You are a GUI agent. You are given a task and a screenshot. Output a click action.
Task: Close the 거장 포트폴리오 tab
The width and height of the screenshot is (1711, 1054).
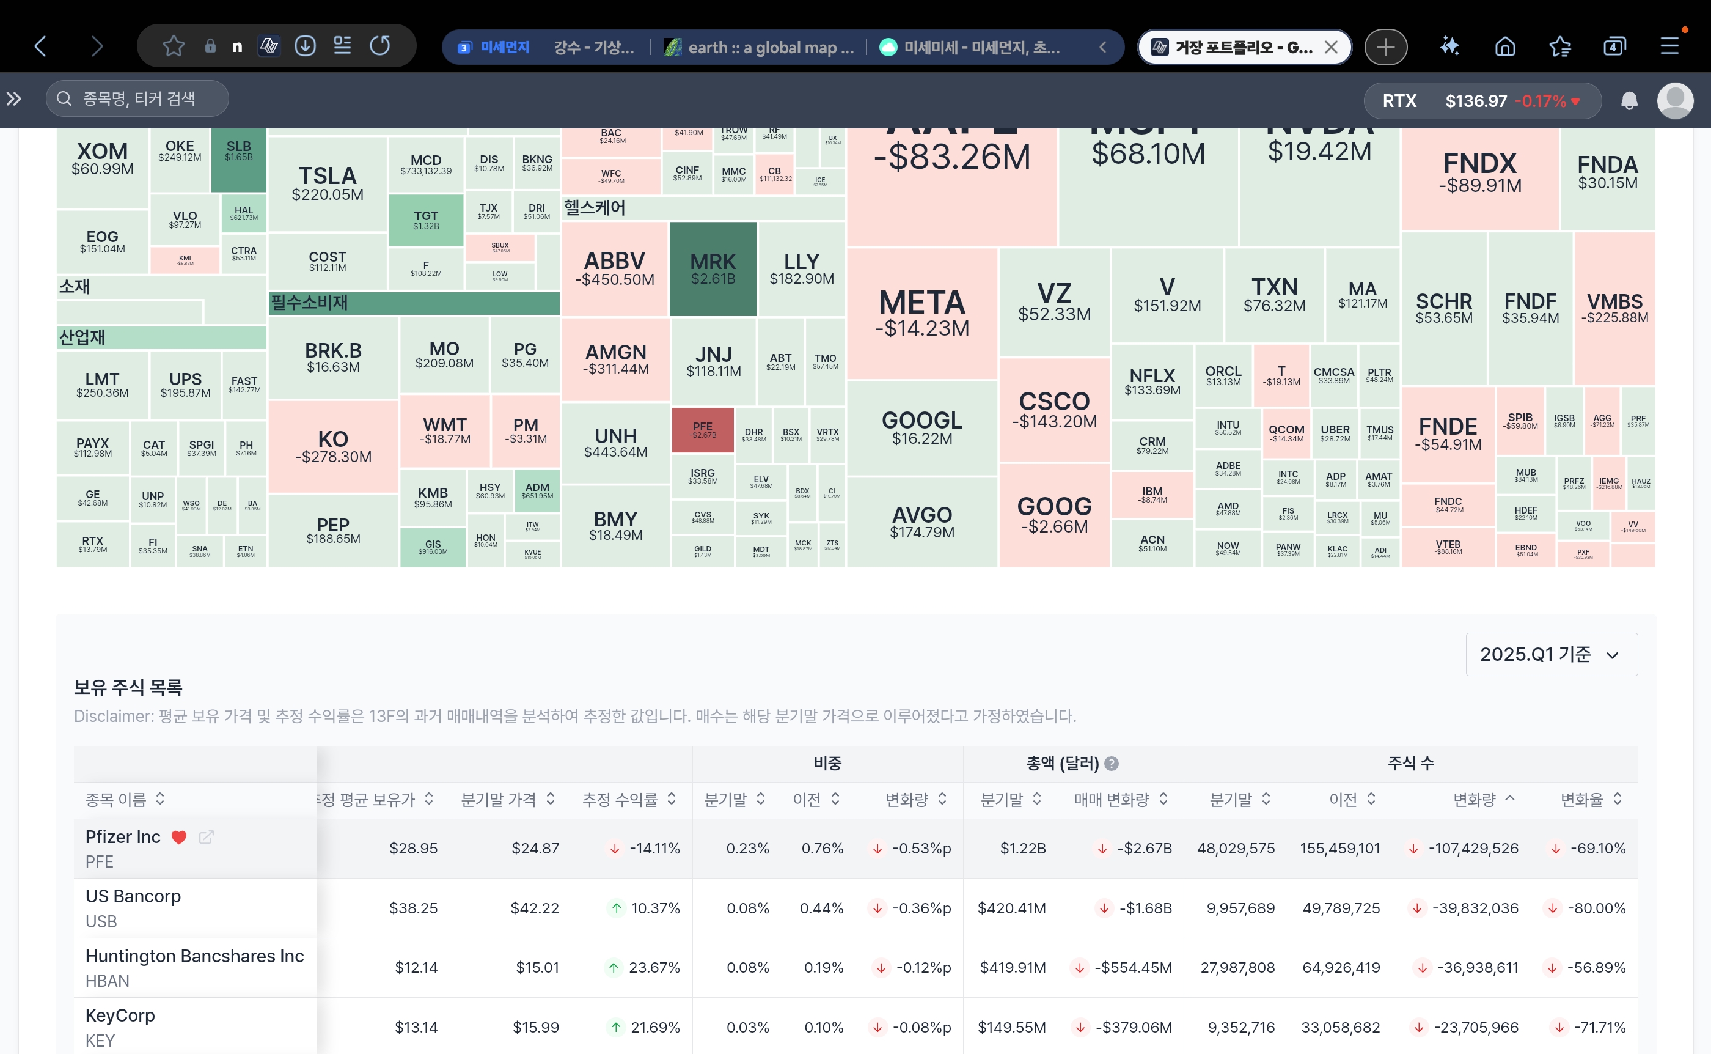coord(1331,48)
